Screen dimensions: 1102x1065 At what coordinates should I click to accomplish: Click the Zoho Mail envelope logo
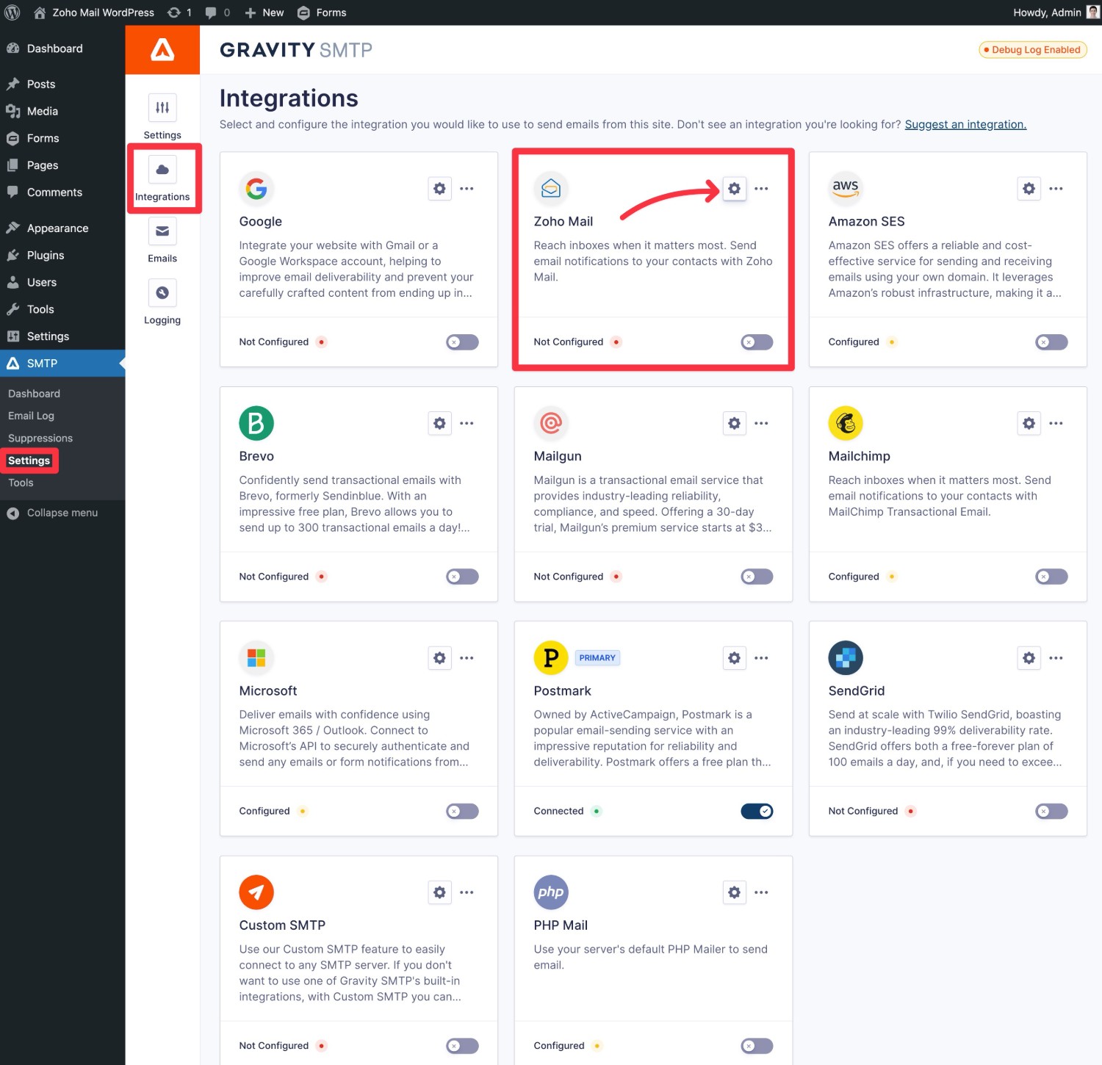[551, 189]
